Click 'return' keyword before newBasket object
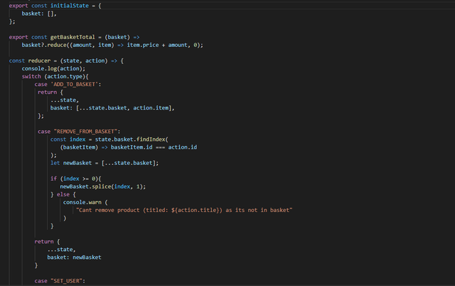 [x=44, y=241]
